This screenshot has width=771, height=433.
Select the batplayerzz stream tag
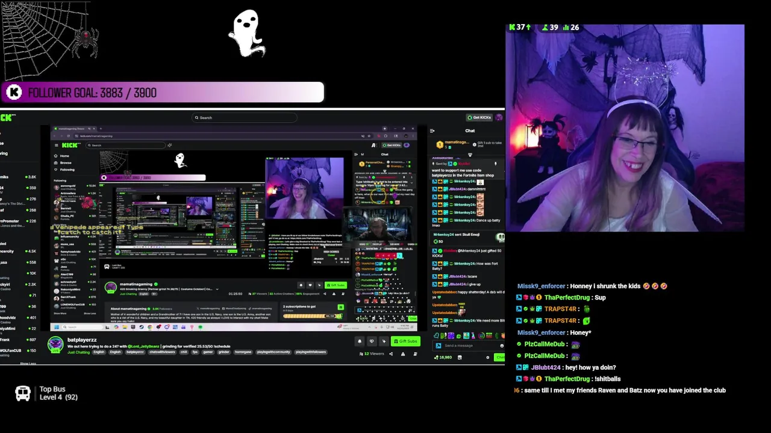tap(135, 352)
